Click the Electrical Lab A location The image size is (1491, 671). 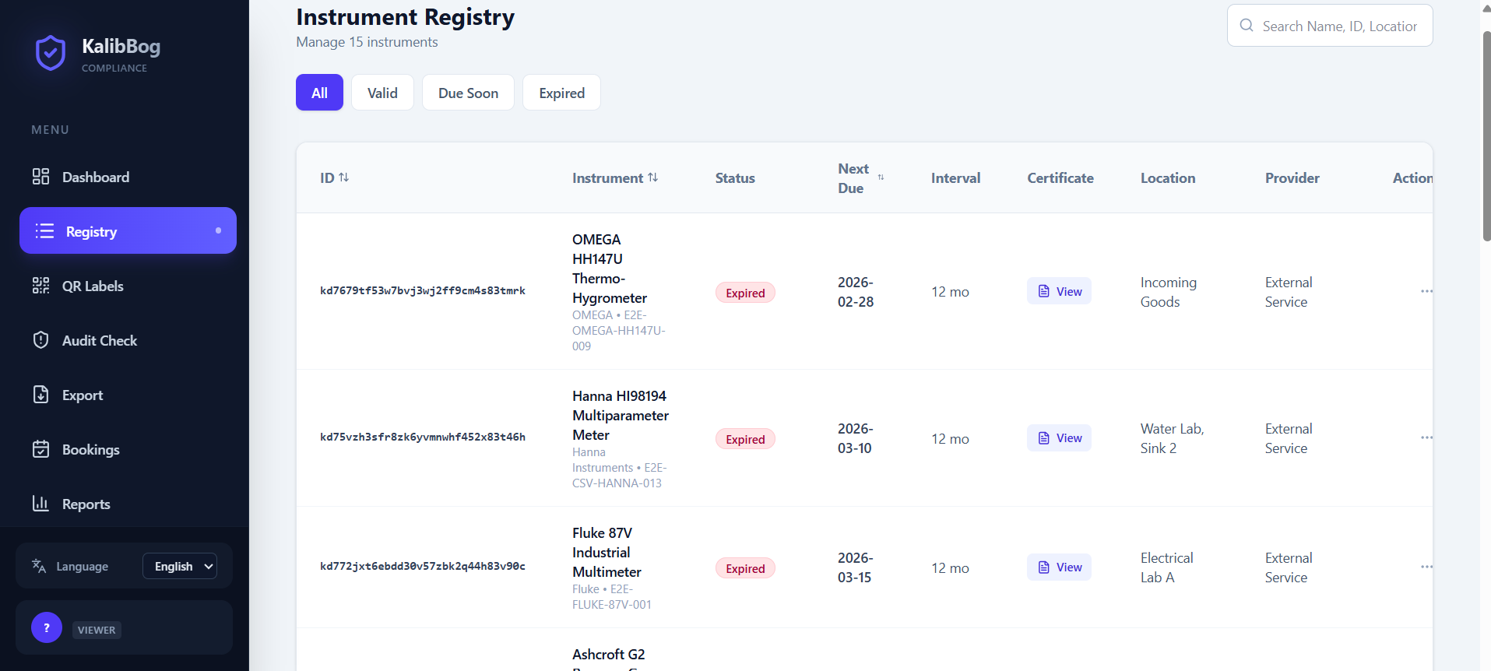tap(1166, 567)
